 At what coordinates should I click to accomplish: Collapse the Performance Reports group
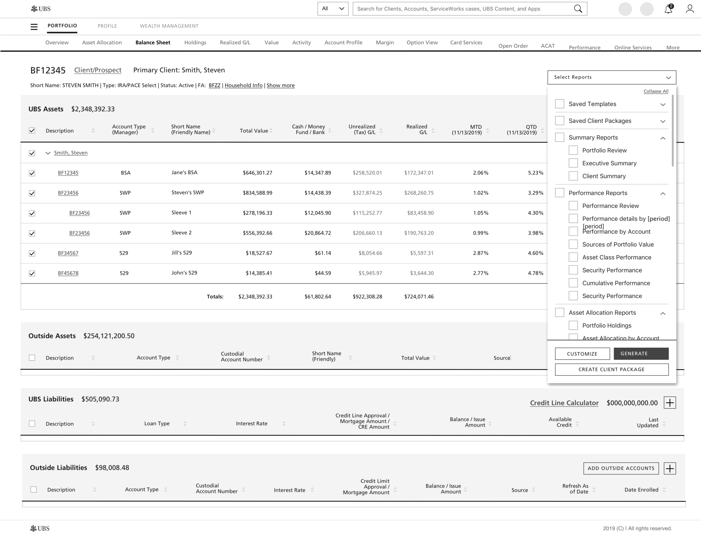coord(663,193)
